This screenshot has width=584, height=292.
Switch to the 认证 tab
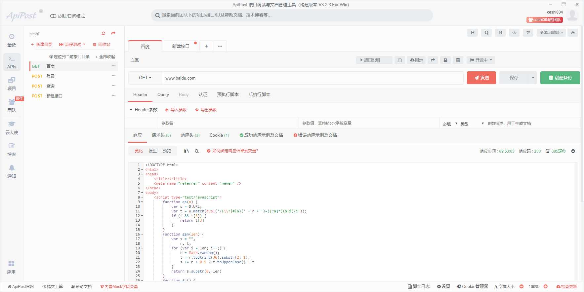pyautogui.click(x=203, y=95)
